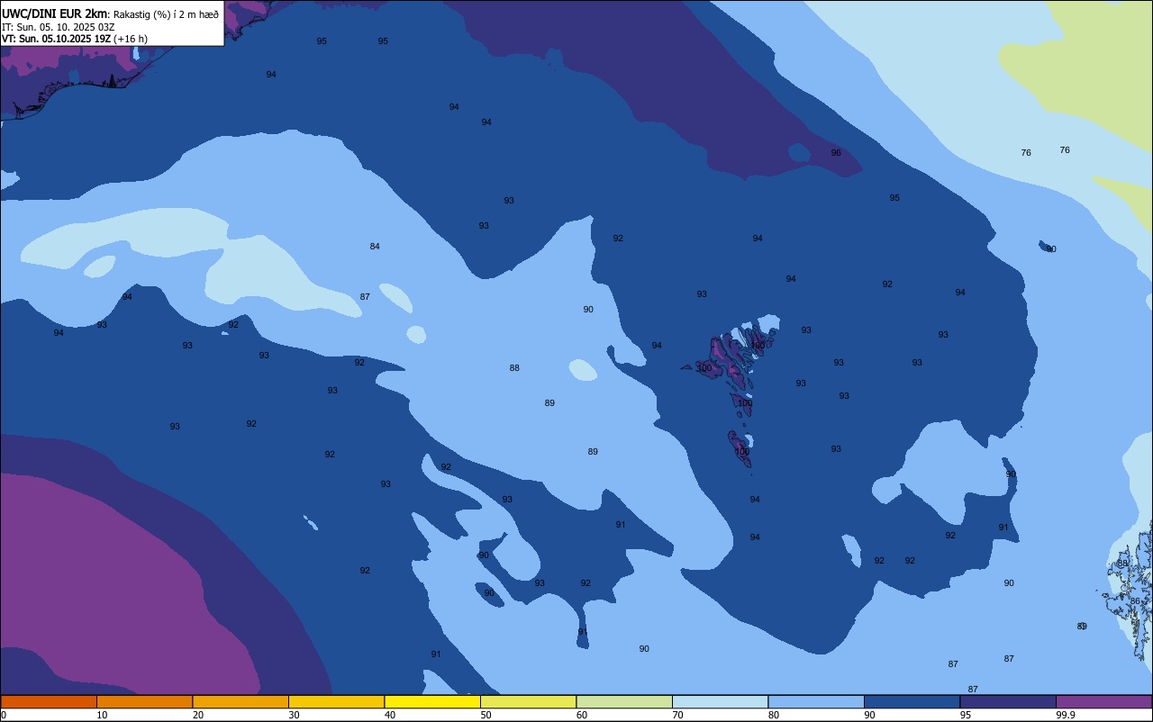
Task: Click the "86" value near the coastline
Action: 1135,601
